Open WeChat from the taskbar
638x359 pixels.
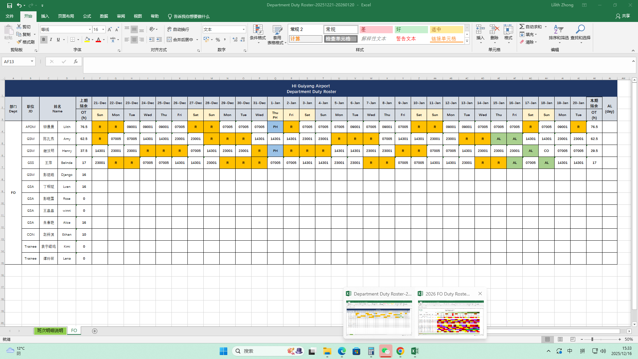pos(385,351)
